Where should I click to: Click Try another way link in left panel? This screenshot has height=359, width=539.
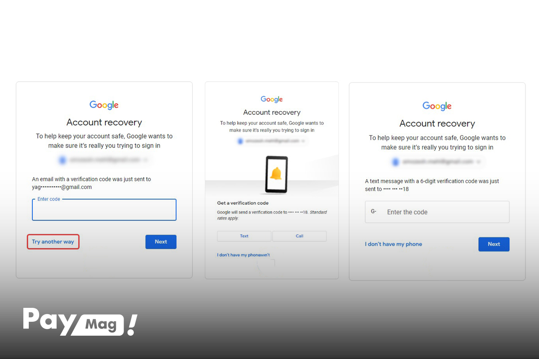pyautogui.click(x=53, y=241)
